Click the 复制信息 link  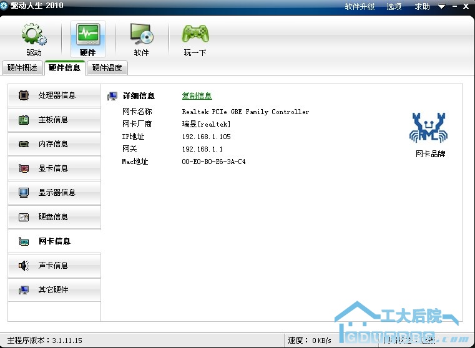[x=197, y=96]
